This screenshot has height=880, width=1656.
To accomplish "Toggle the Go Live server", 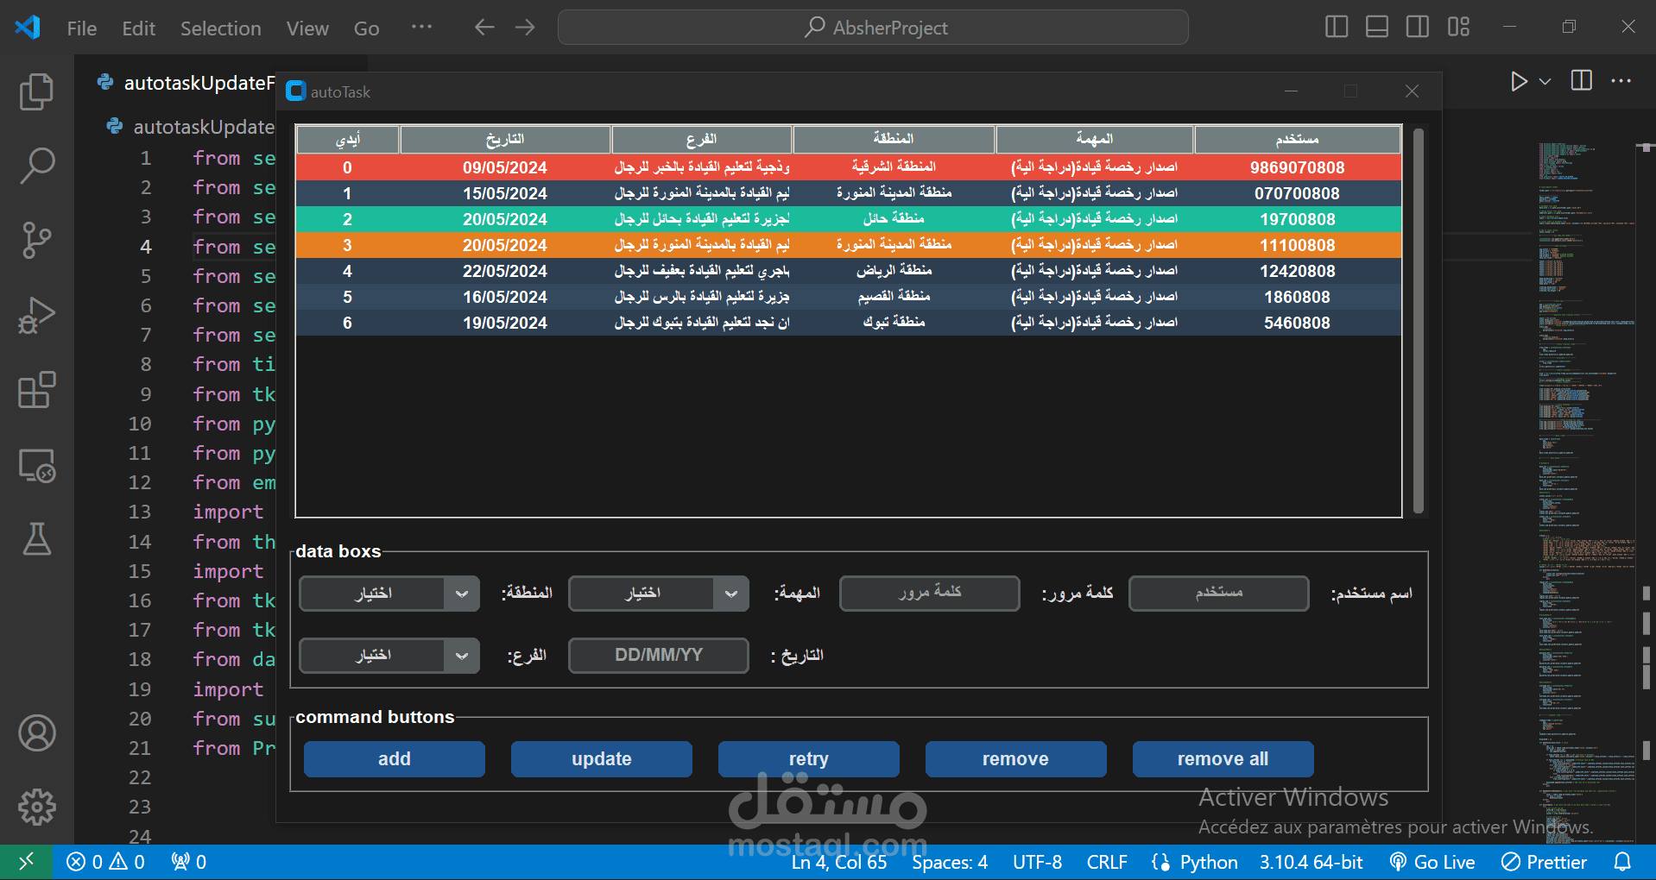I will point(1432,861).
